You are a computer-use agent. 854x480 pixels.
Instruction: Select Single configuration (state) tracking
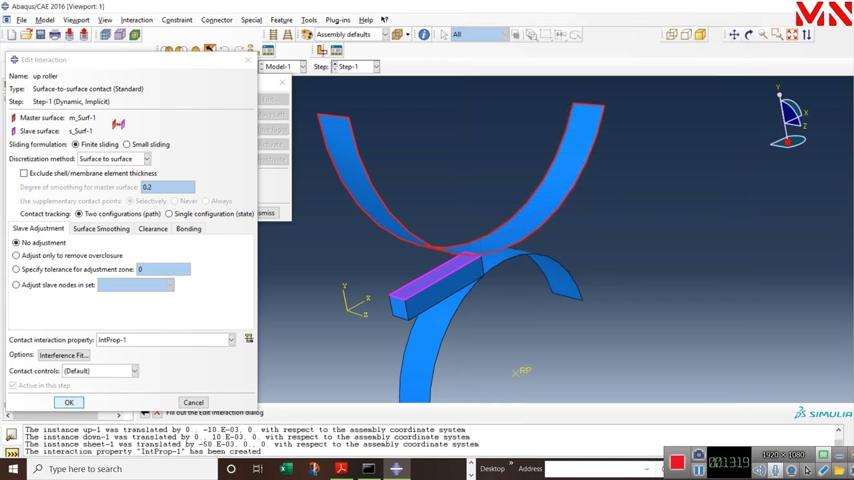[x=169, y=214]
